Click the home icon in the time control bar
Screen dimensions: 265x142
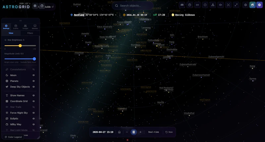119,132
